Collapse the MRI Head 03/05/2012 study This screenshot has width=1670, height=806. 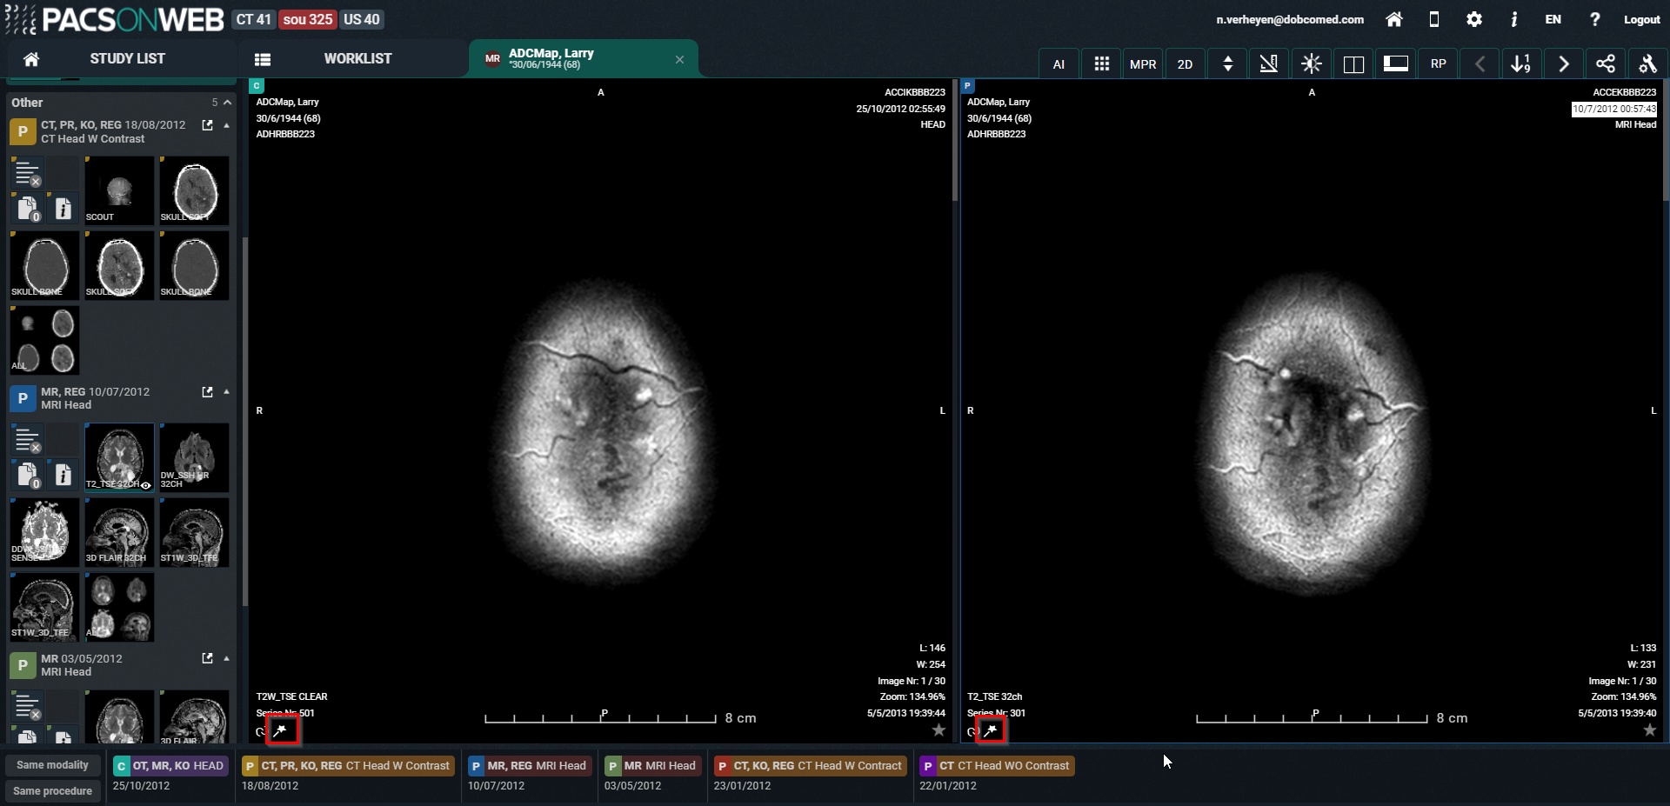226,659
